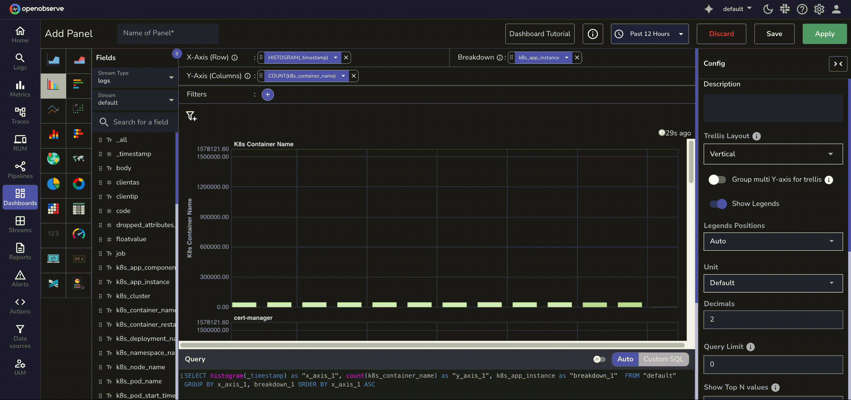Pick the geo map chart icon
851x400 pixels.
click(53, 159)
